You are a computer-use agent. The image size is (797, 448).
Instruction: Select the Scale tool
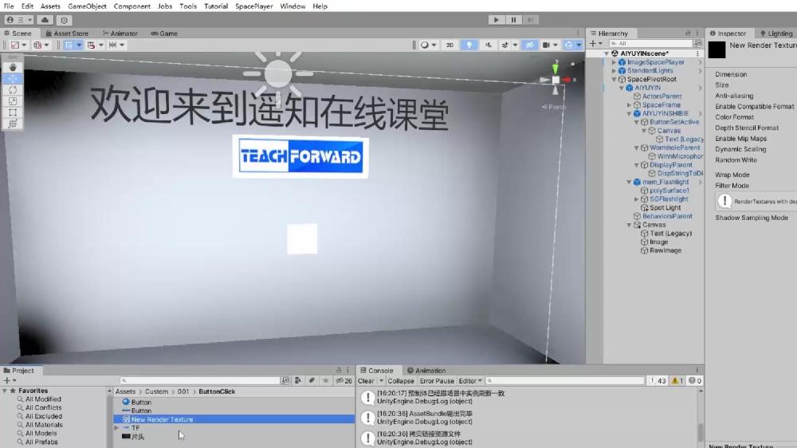[x=13, y=101]
